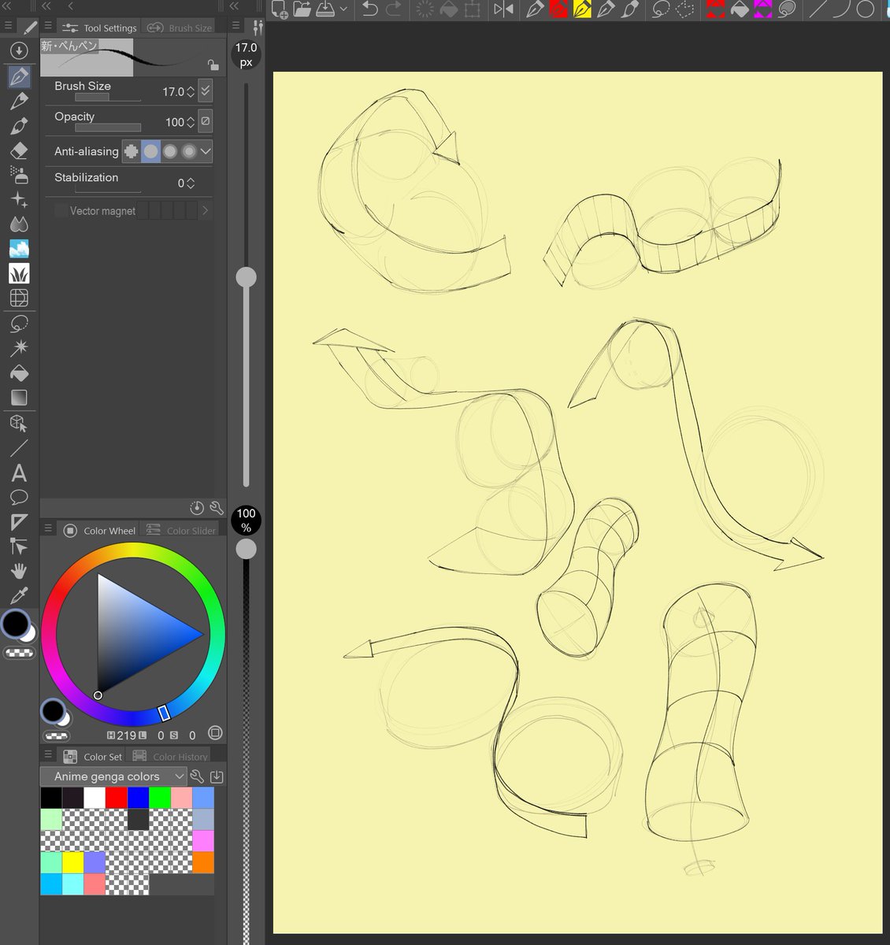Pick the 3D Object operation tool

19,424
